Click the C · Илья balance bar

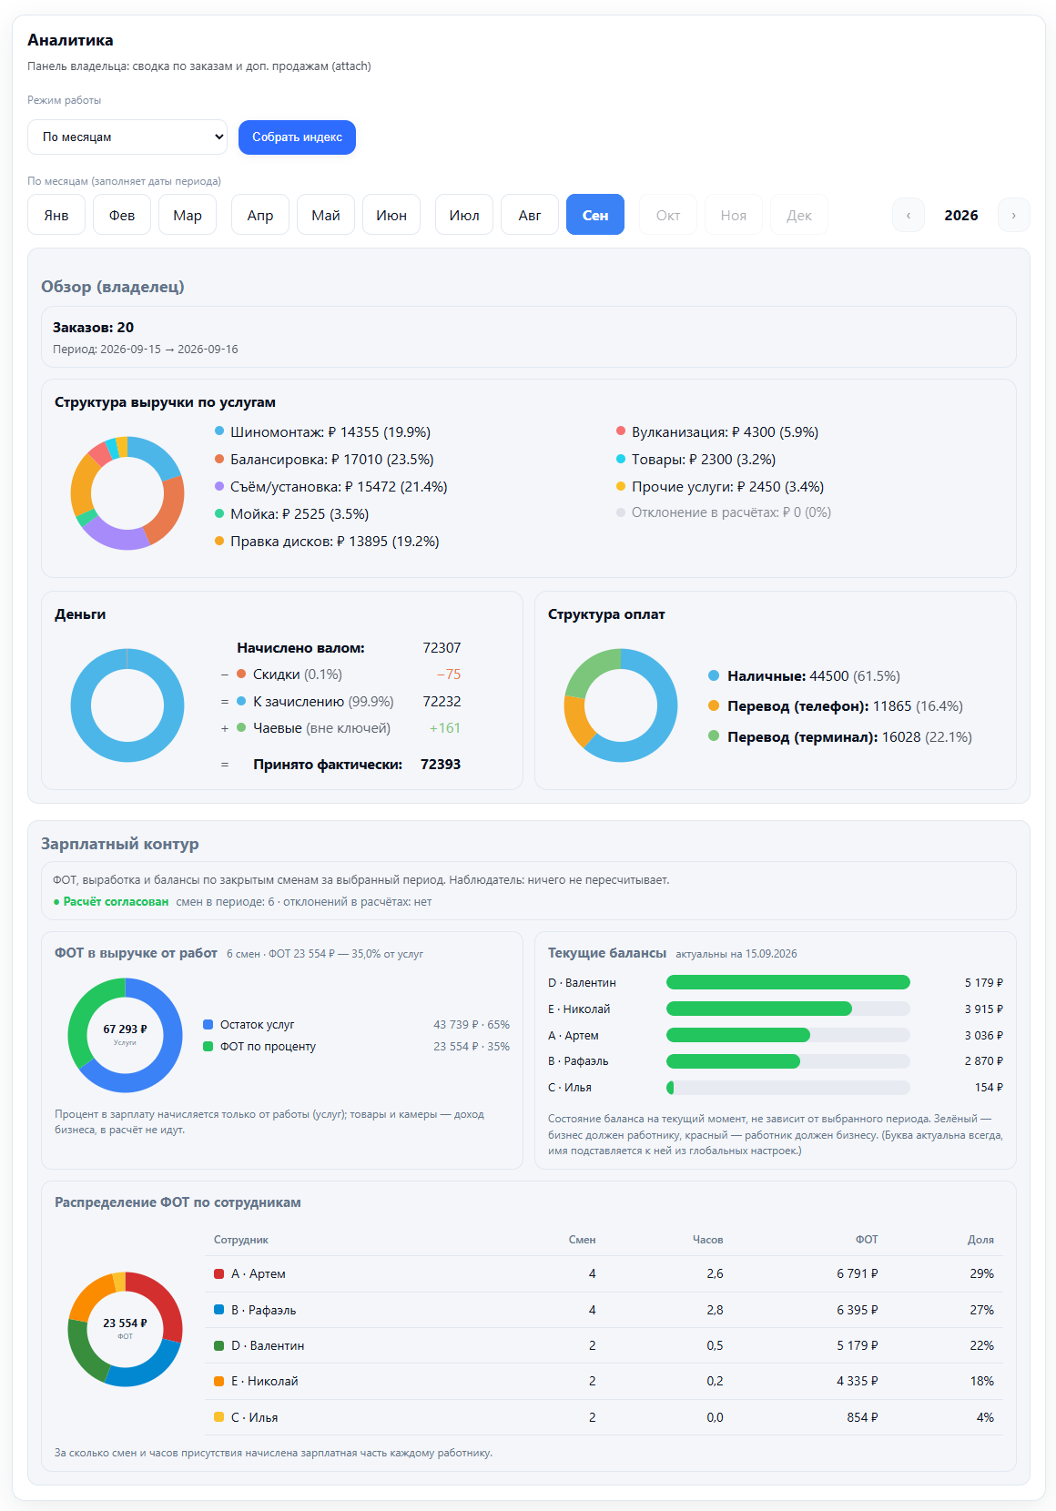coord(788,1088)
